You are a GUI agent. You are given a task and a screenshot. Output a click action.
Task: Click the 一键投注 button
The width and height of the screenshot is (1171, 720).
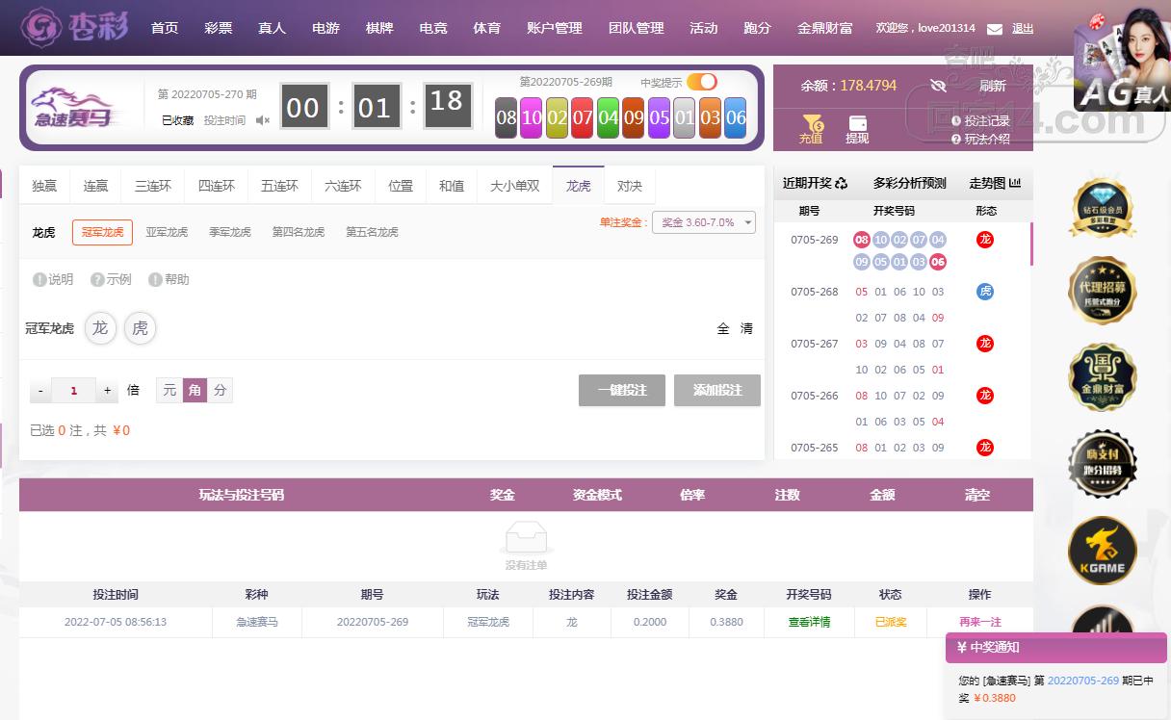point(622,390)
